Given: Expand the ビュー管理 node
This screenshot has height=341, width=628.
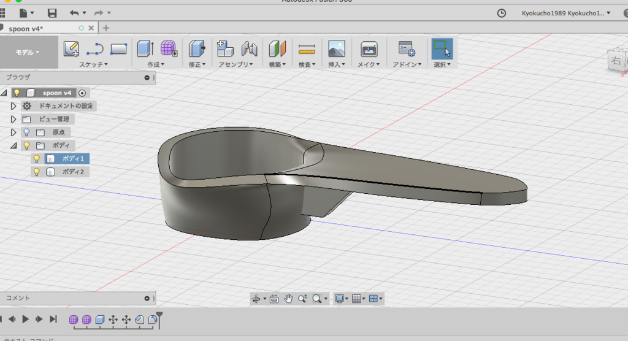Looking at the screenshot, I should 13,120.
